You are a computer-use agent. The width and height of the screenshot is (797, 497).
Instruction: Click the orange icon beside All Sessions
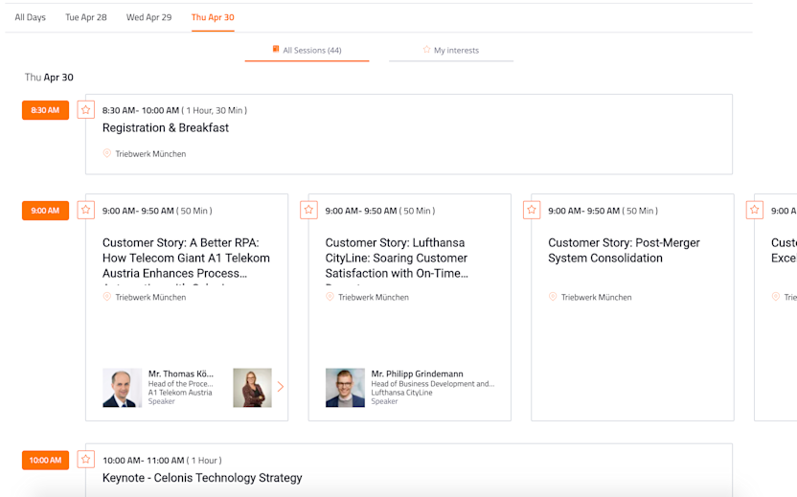tap(276, 49)
